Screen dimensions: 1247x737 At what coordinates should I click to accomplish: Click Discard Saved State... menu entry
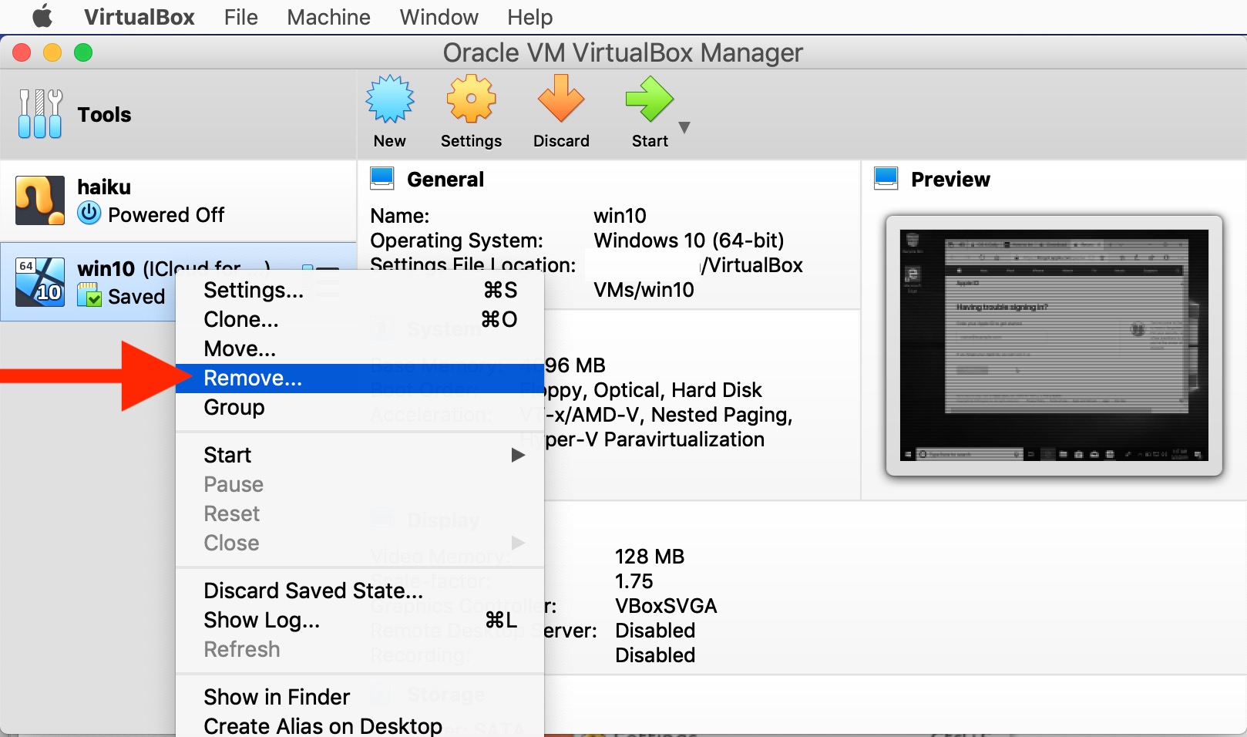pos(313,591)
